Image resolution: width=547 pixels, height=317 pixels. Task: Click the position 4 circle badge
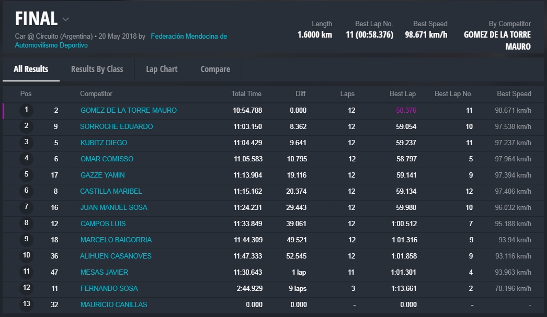26,159
